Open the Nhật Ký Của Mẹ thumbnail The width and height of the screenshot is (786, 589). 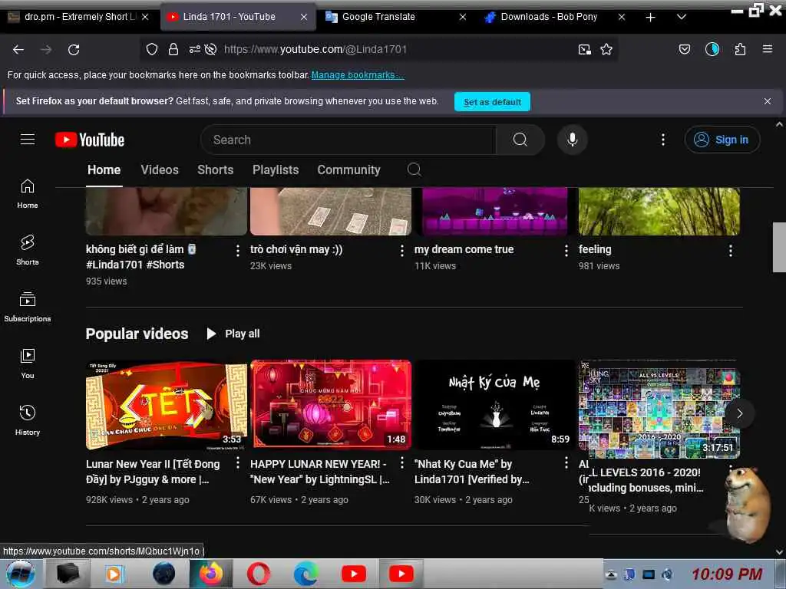pyautogui.click(x=495, y=404)
